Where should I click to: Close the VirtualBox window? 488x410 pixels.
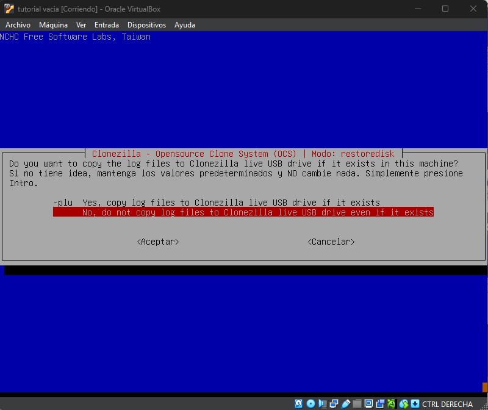tap(473, 9)
